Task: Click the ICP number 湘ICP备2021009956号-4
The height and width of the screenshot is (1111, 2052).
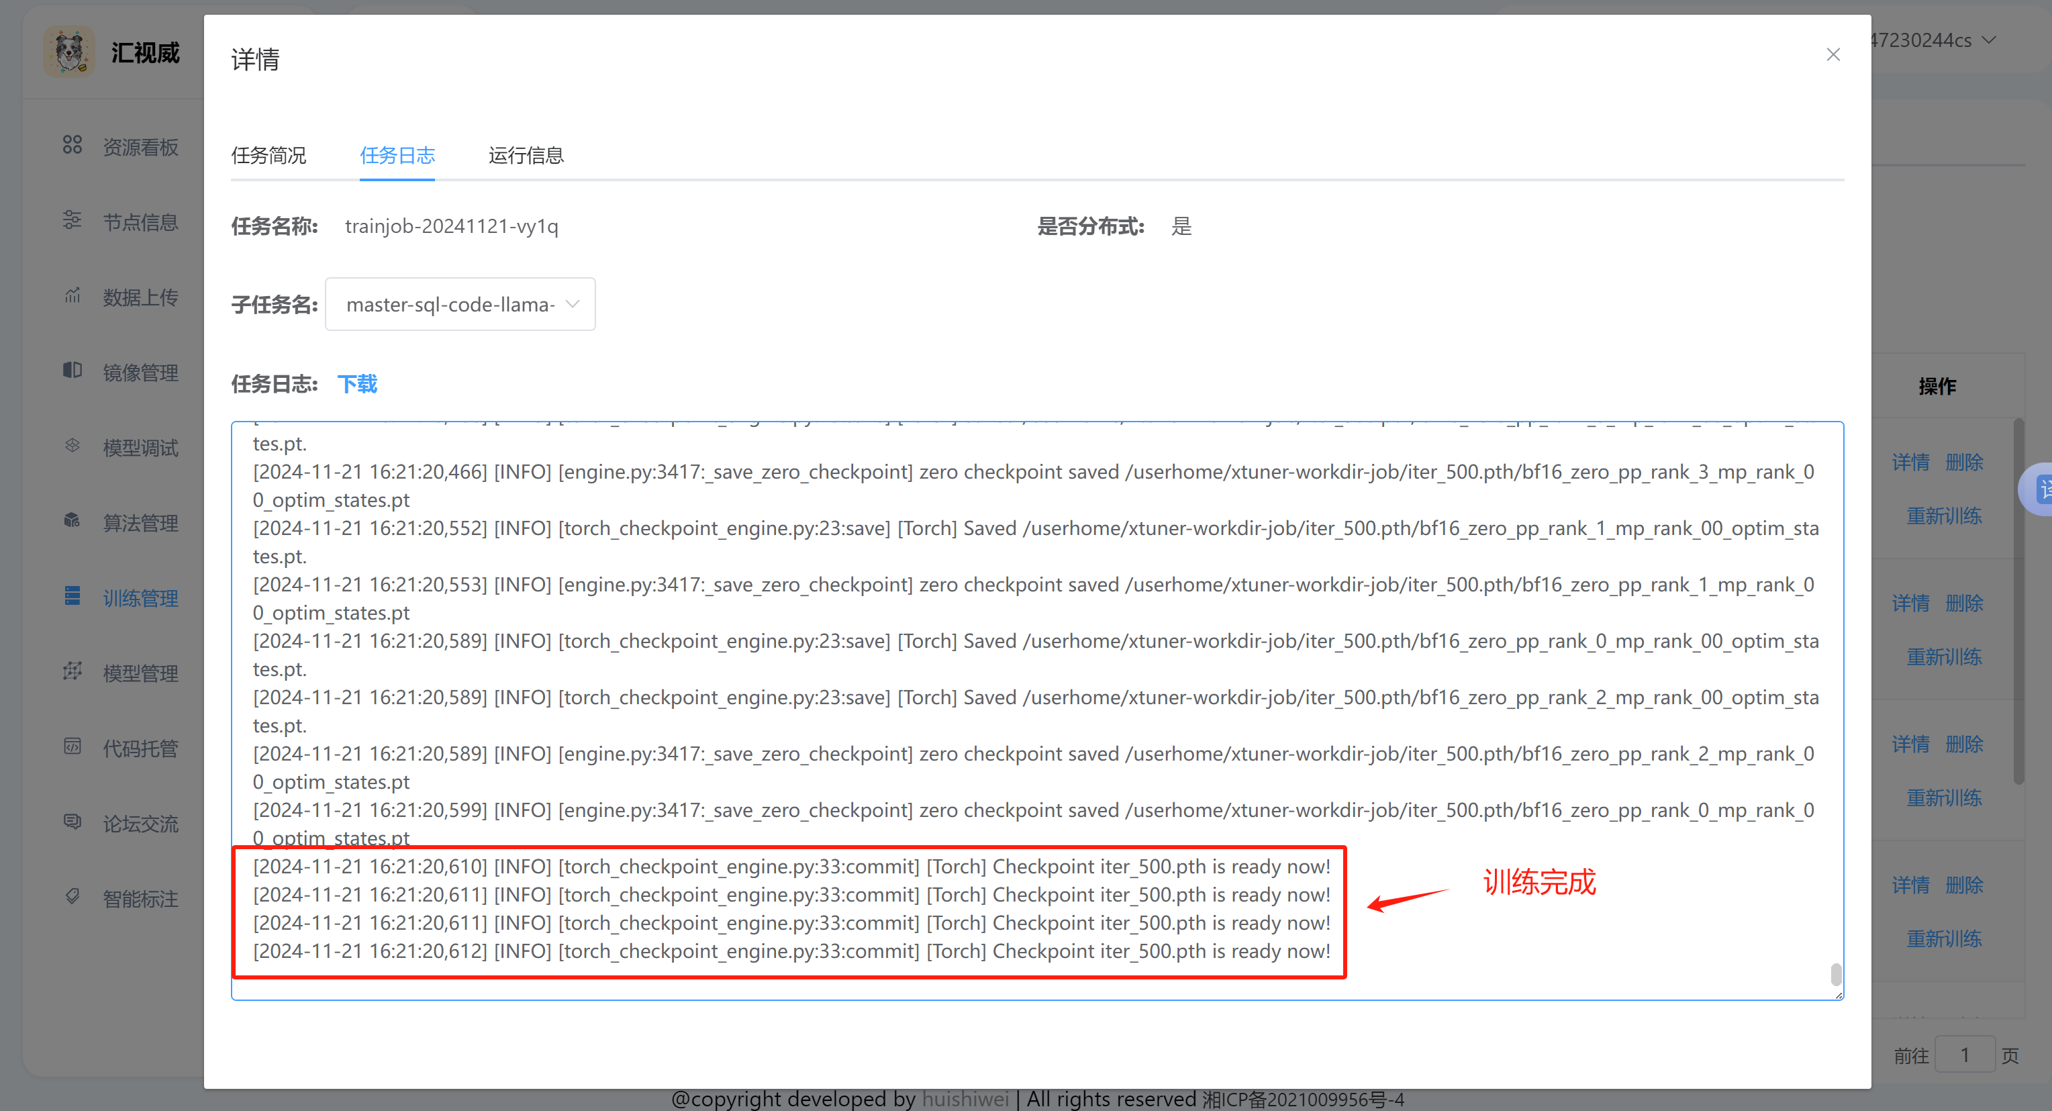Action: pyautogui.click(x=1302, y=1099)
